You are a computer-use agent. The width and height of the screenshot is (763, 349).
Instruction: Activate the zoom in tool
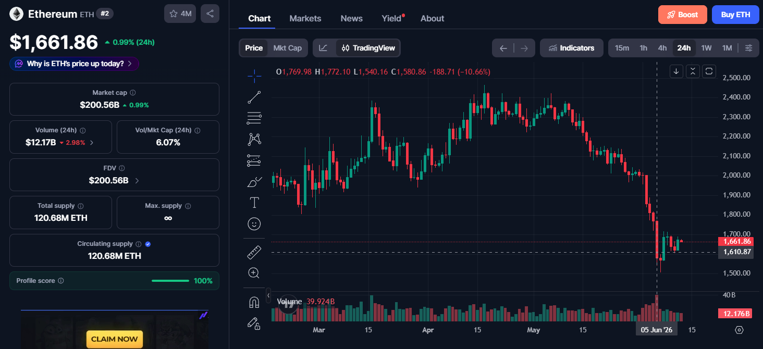(254, 273)
